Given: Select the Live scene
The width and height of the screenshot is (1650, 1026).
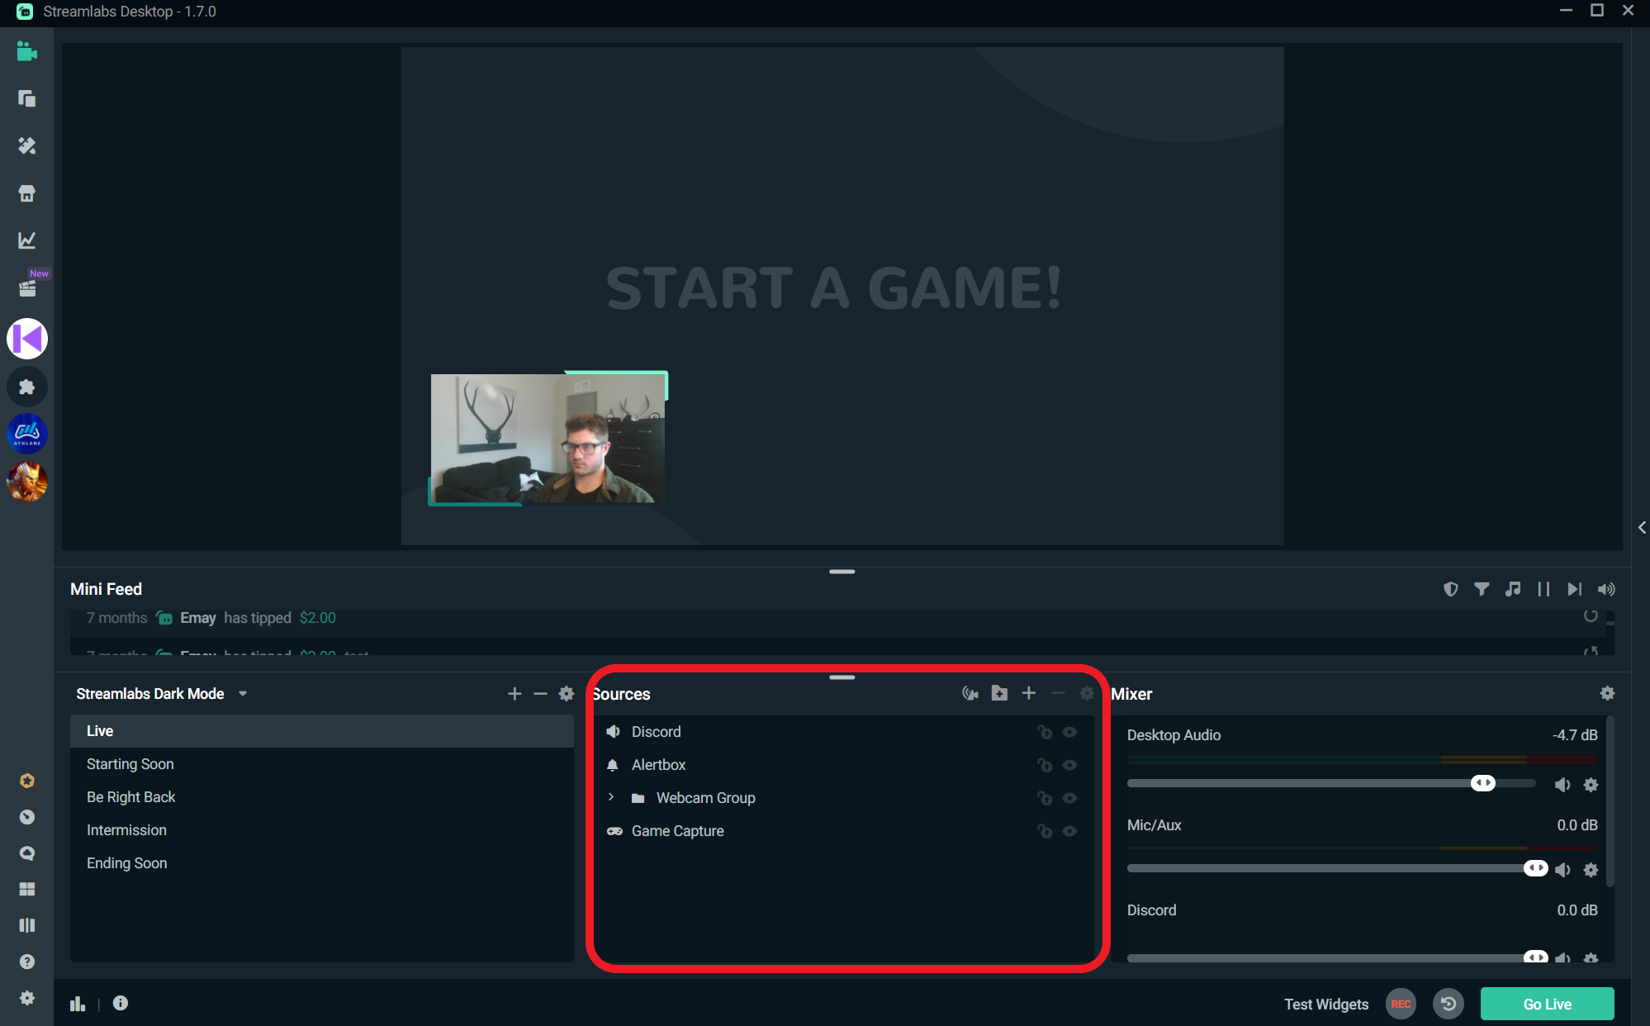Looking at the screenshot, I should tap(322, 731).
